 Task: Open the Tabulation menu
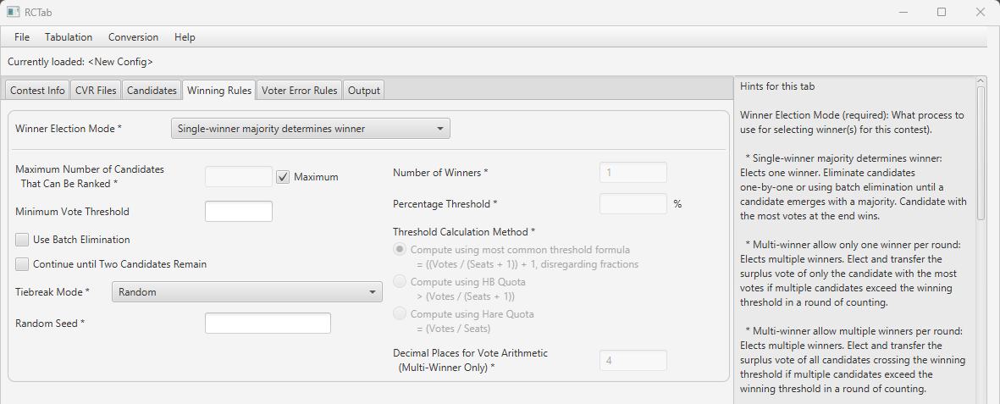pos(69,37)
